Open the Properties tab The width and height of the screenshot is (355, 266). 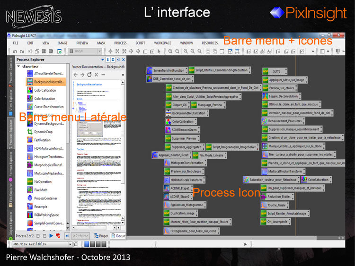tap(101, 236)
